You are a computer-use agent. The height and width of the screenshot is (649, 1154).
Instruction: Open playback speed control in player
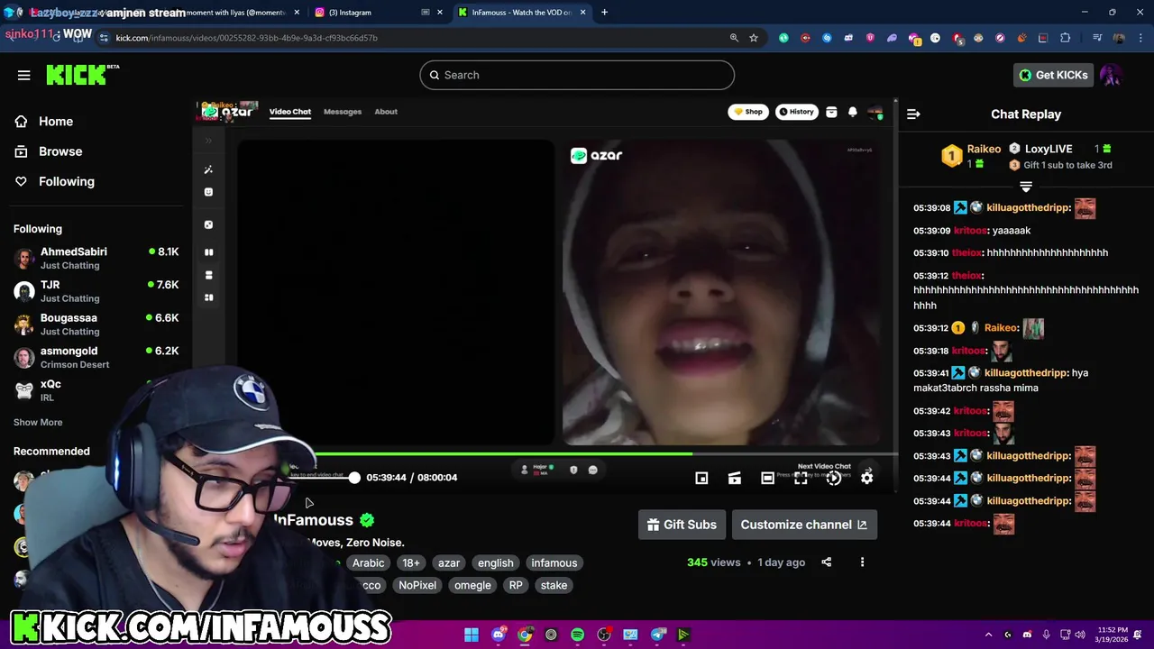(x=834, y=479)
